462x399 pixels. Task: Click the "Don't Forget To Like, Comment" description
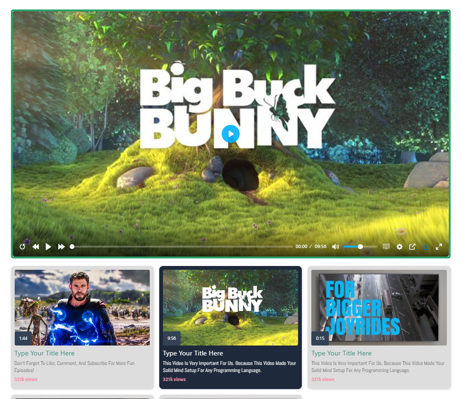74,367
